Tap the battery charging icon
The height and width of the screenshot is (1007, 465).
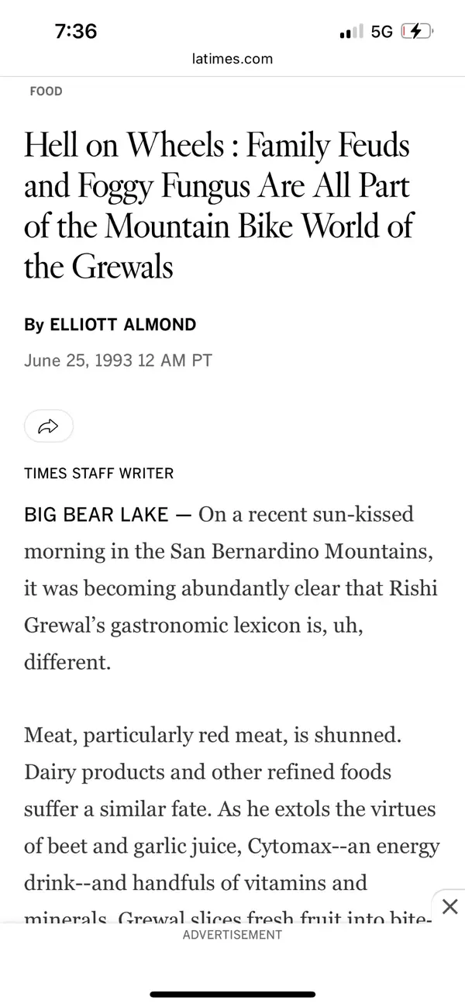pyautogui.click(x=417, y=31)
